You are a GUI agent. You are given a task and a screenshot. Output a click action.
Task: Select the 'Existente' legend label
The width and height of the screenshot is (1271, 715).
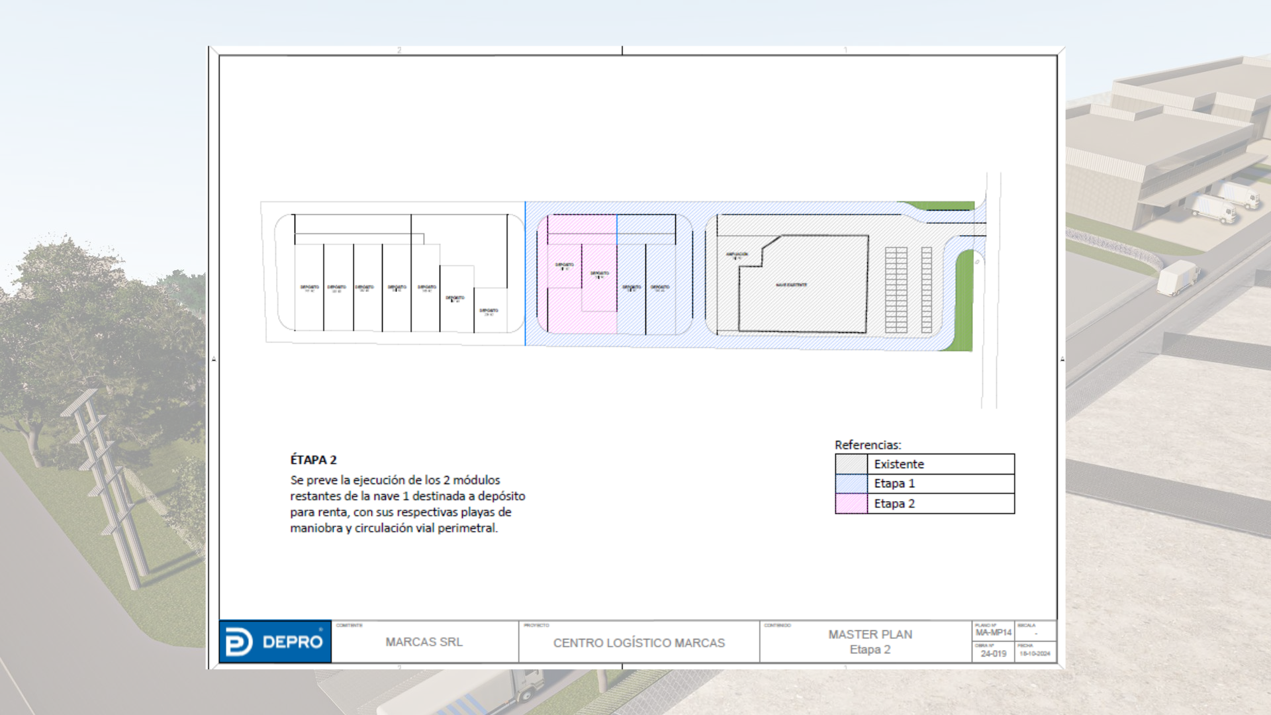pos(898,464)
